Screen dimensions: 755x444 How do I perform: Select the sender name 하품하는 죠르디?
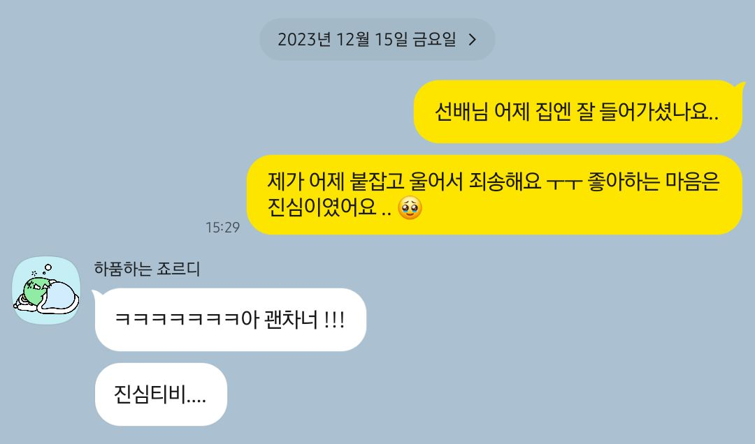click(x=147, y=268)
